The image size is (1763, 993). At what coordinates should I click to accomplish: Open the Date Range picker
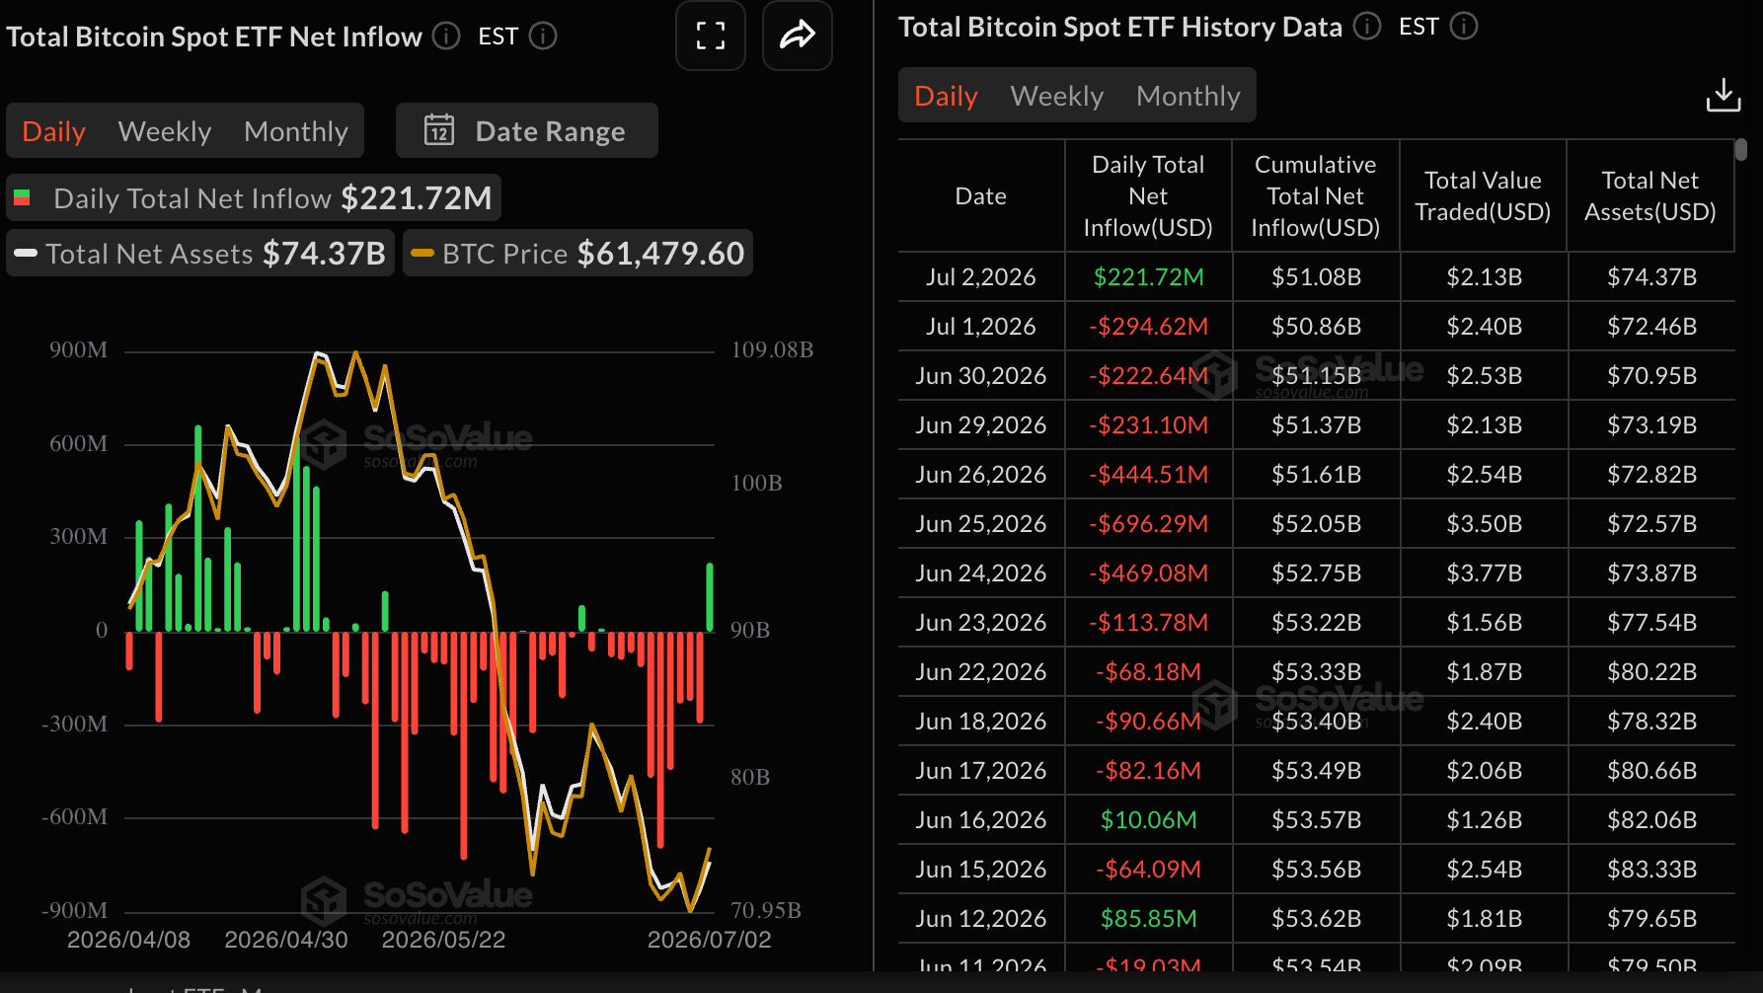click(527, 130)
